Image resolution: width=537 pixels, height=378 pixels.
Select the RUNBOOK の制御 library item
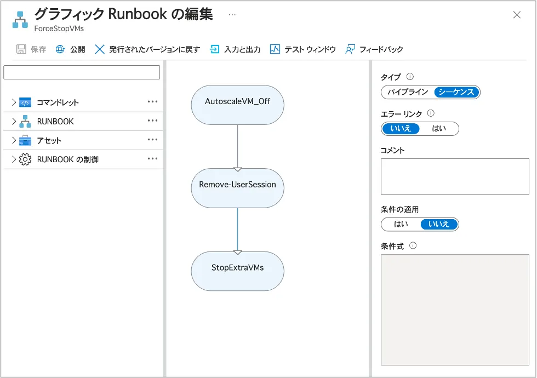click(x=83, y=159)
